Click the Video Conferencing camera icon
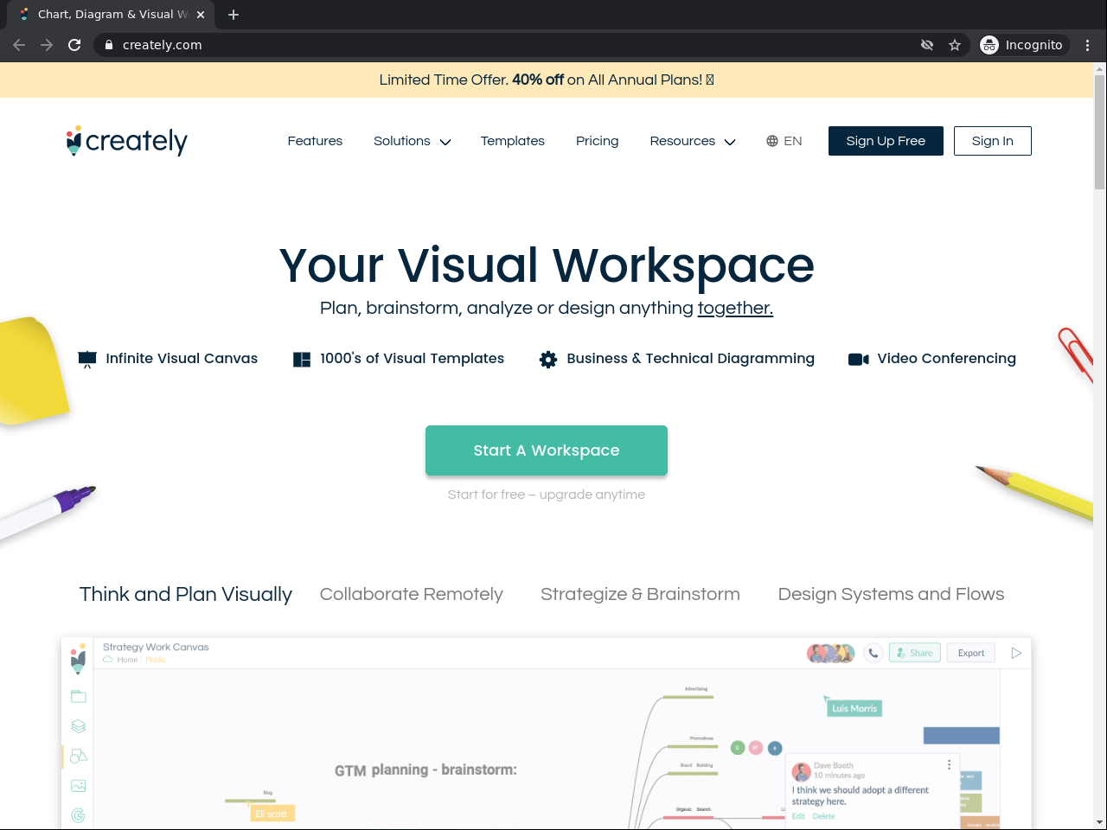The image size is (1107, 830). coord(859,359)
